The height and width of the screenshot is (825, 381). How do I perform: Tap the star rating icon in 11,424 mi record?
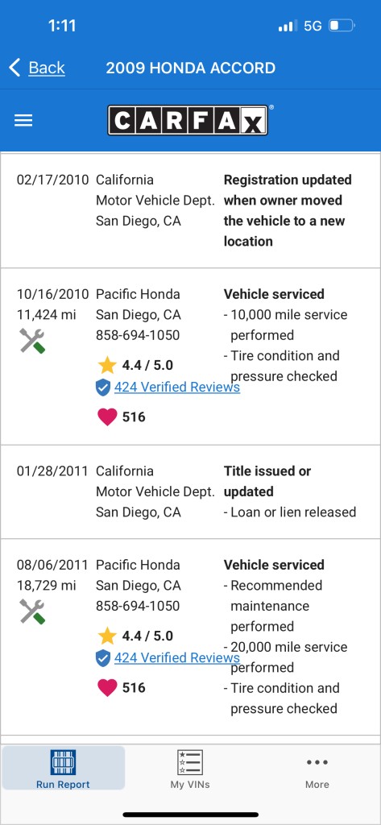click(107, 365)
